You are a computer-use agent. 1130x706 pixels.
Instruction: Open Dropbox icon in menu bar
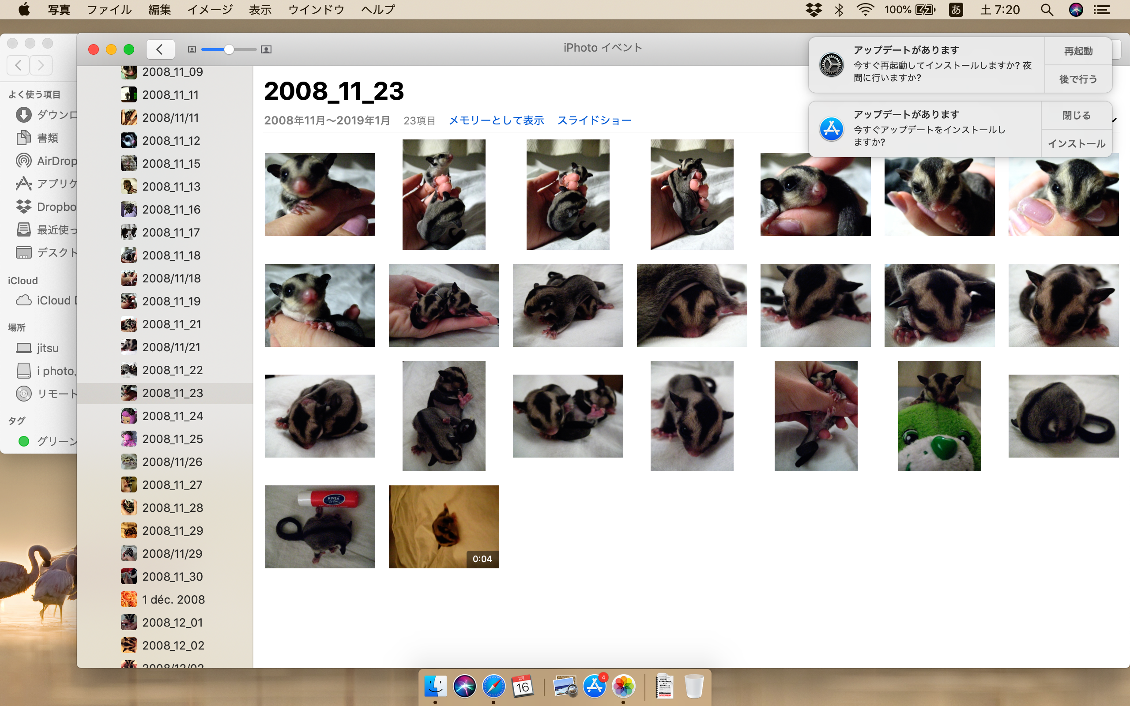814,10
